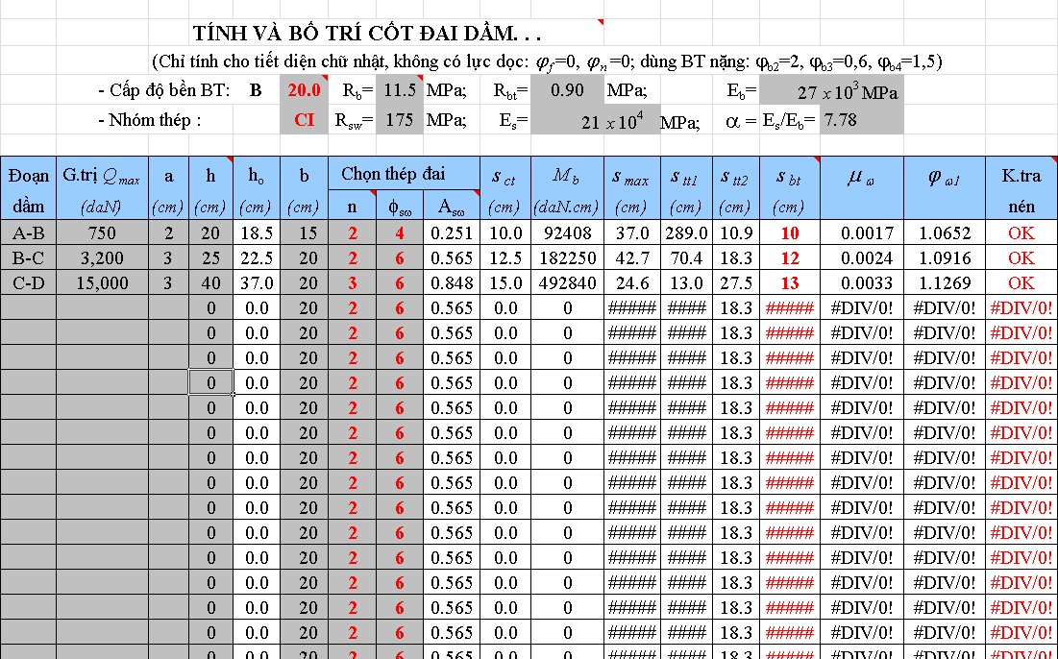Click the "- Cấp độ bền BT:" label

coord(164,90)
